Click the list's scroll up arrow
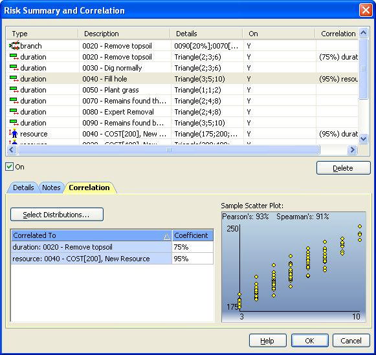Screen dimensions: 376x355 (x=364, y=32)
